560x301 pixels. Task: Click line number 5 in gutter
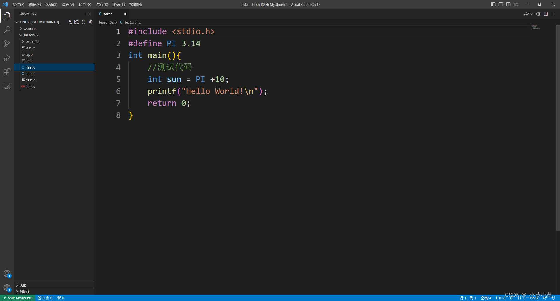click(x=118, y=79)
